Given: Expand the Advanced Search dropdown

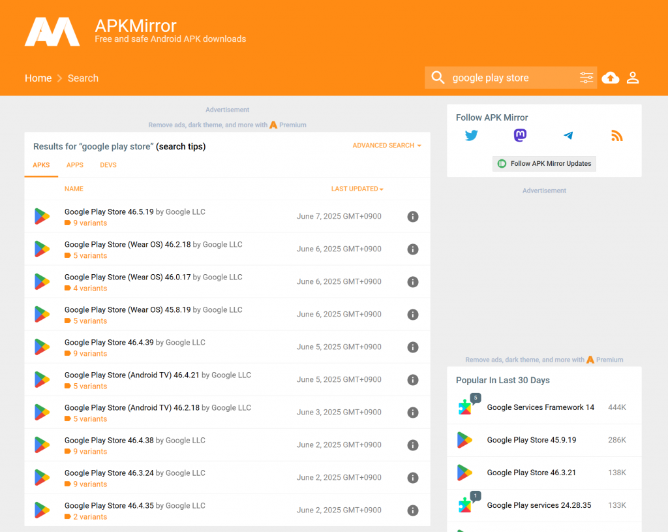Looking at the screenshot, I should tap(387, 146).
